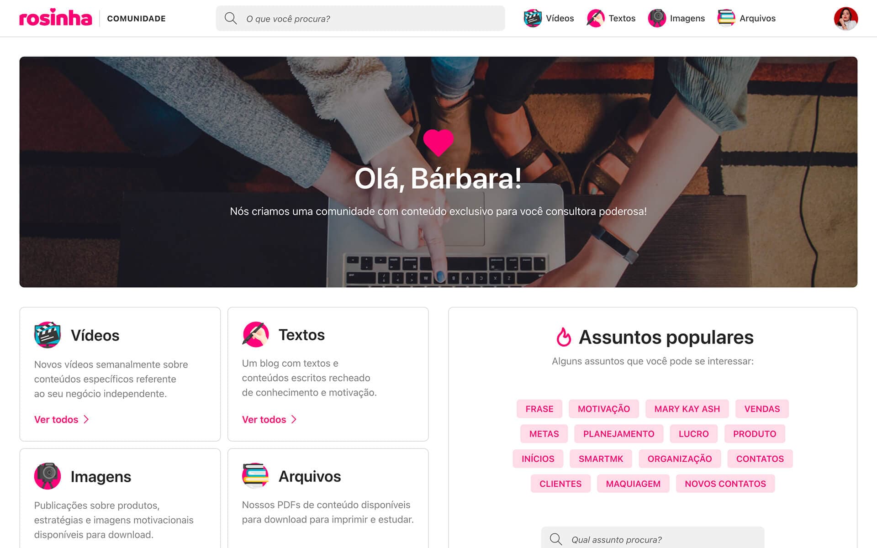
Task: Open Ver todos link under Vídeos
Action: pos(62,419)
